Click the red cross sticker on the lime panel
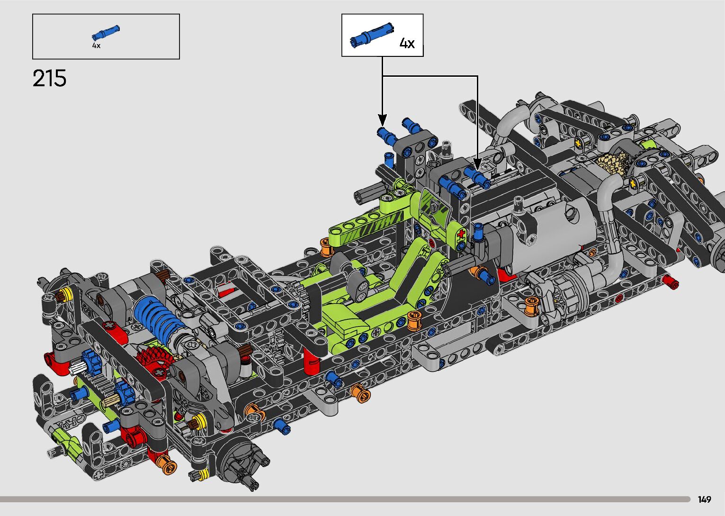The width and height of the screenshot is (725, 516). (x=463, y=234)
